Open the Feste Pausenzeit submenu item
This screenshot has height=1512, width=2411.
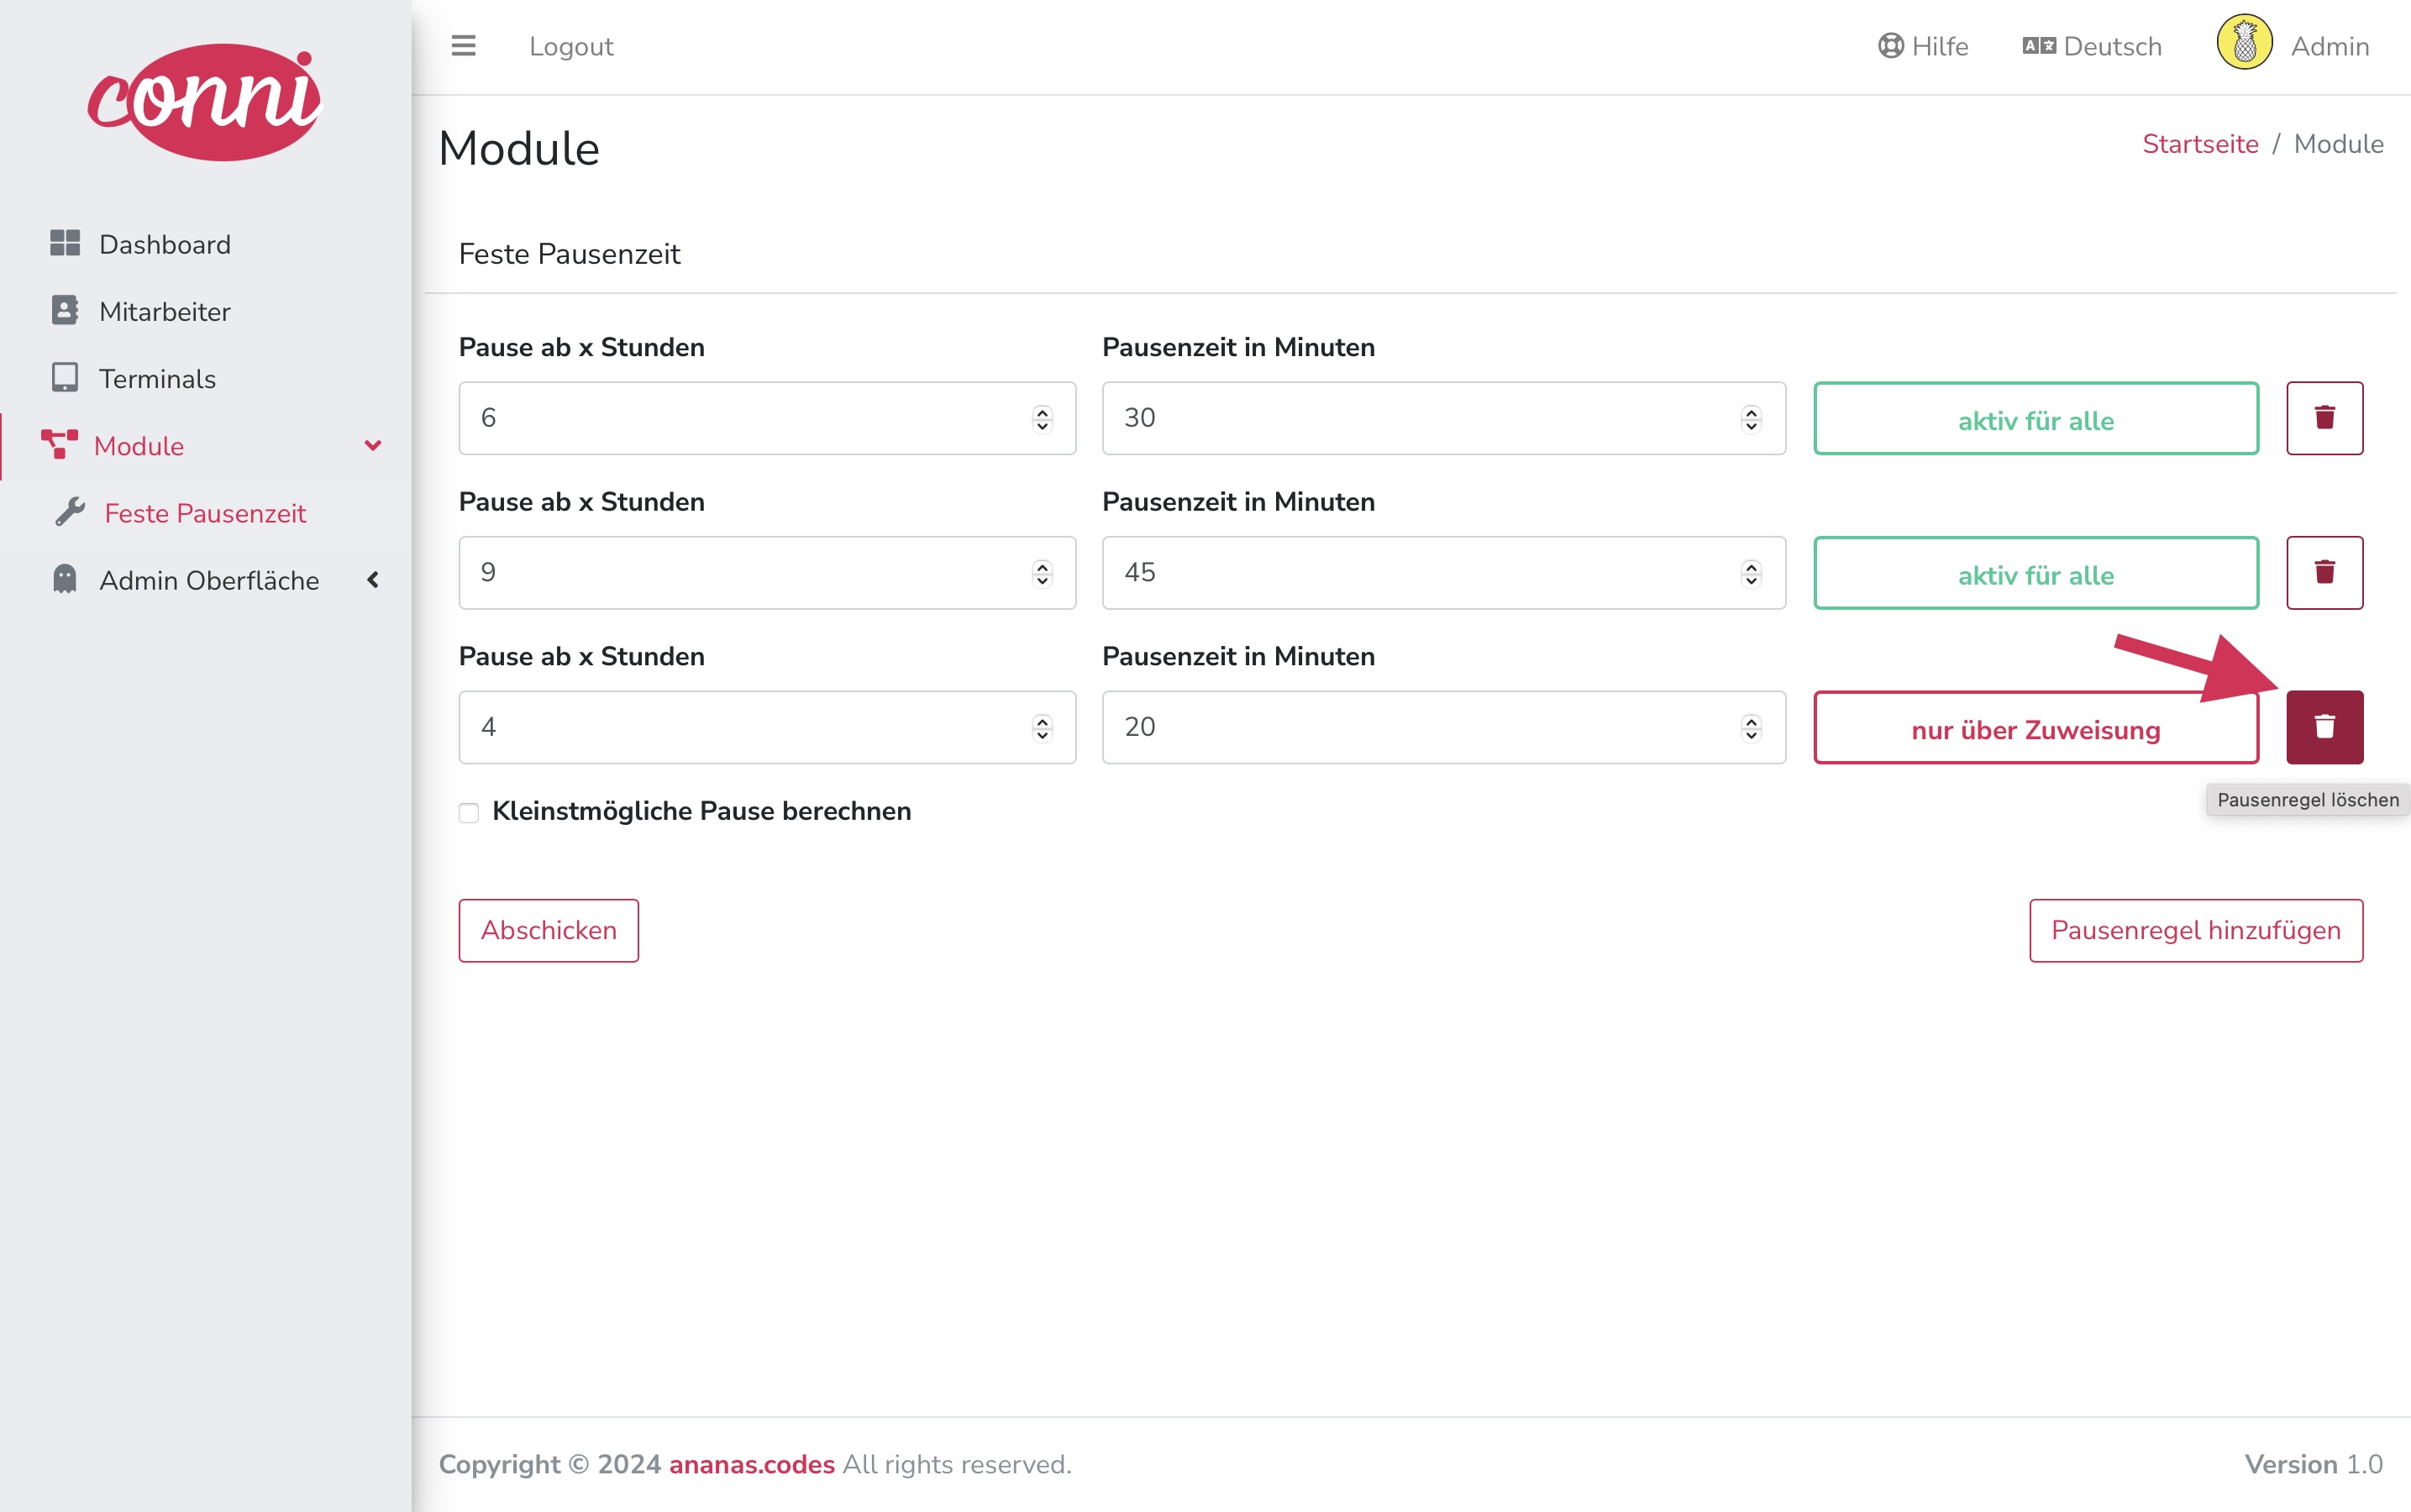pyautogui.click(x=205, y=512)
